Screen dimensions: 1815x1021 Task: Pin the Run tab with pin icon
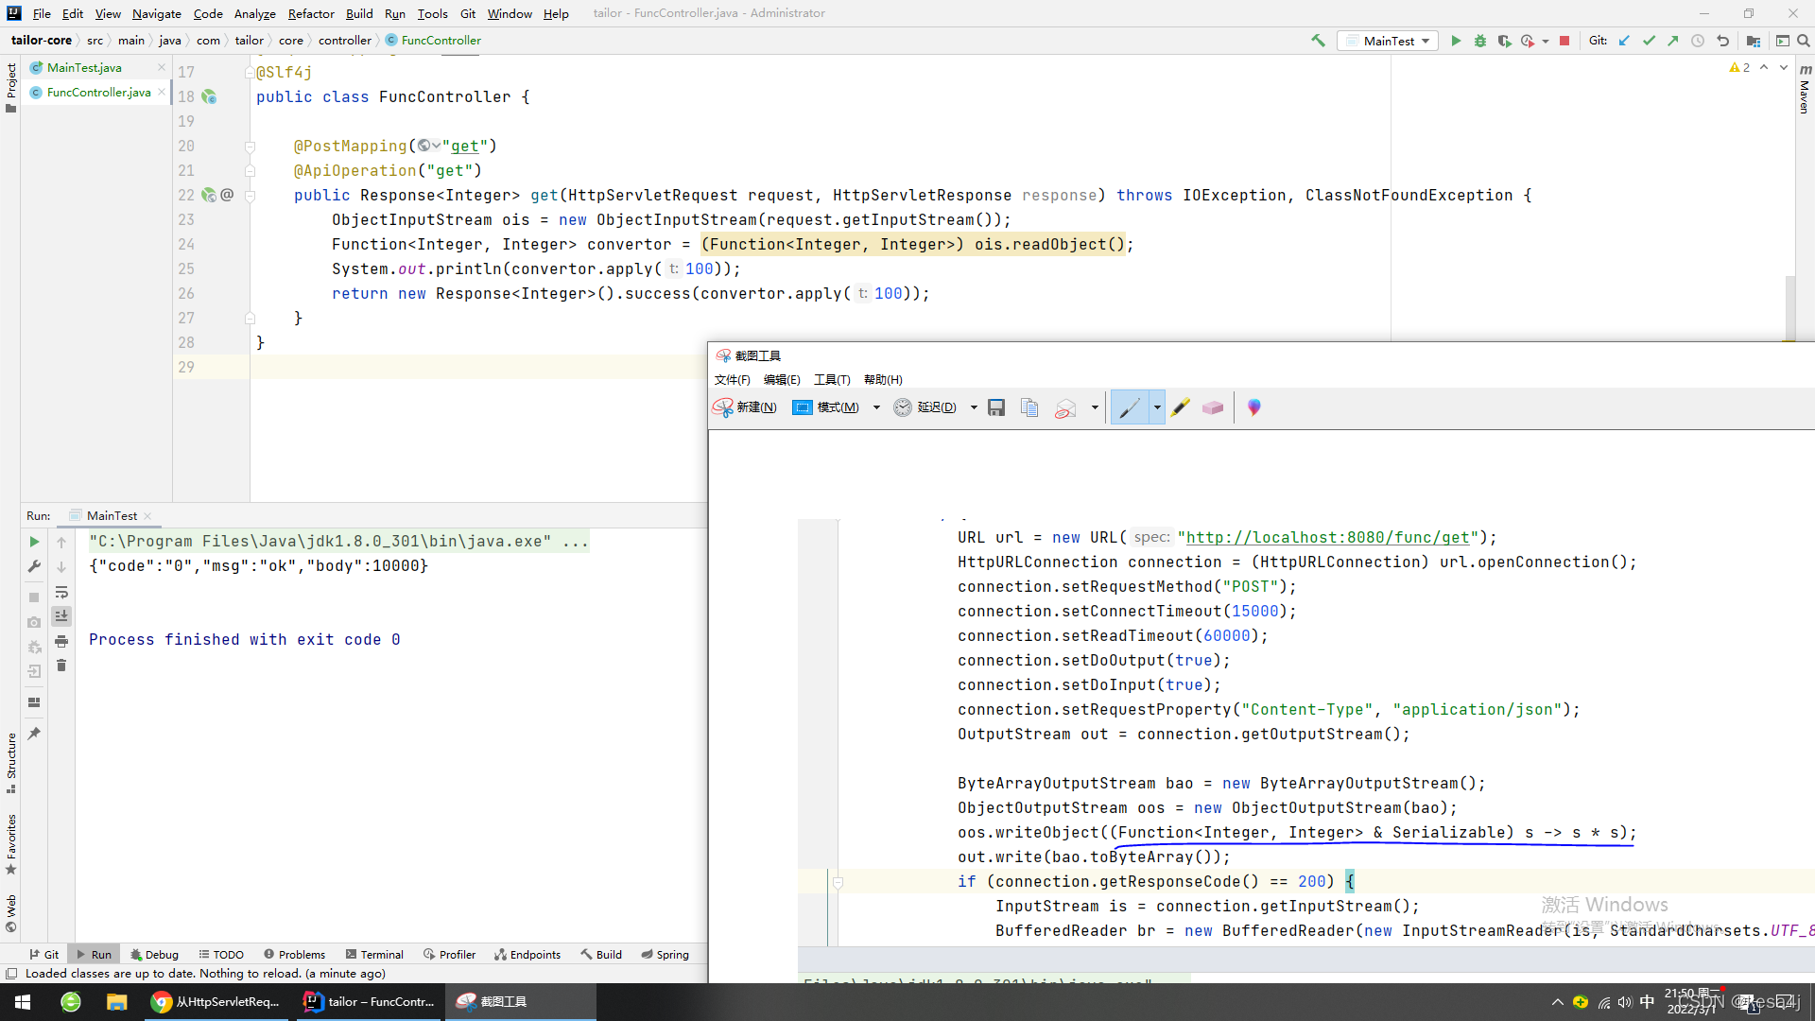tap(34, 734)
